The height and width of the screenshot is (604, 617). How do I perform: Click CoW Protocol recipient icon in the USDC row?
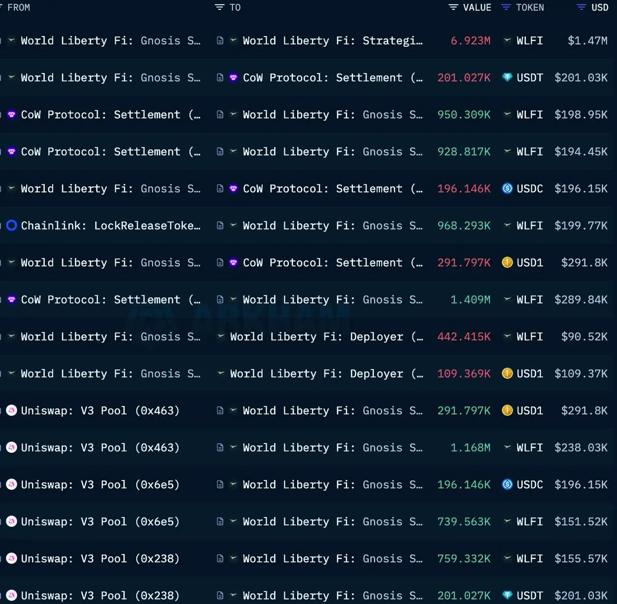tap(233, 188)
